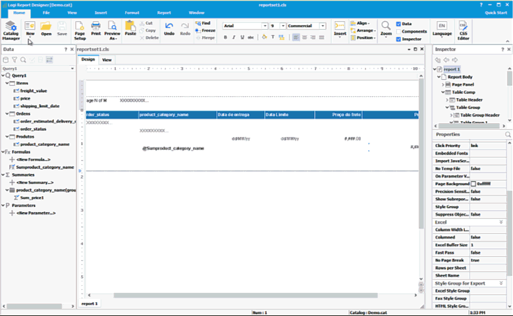Select Sum_price1 in the Data tree
Image resolution: width=513 pixels, height=316 pixels.
point(31,197)
